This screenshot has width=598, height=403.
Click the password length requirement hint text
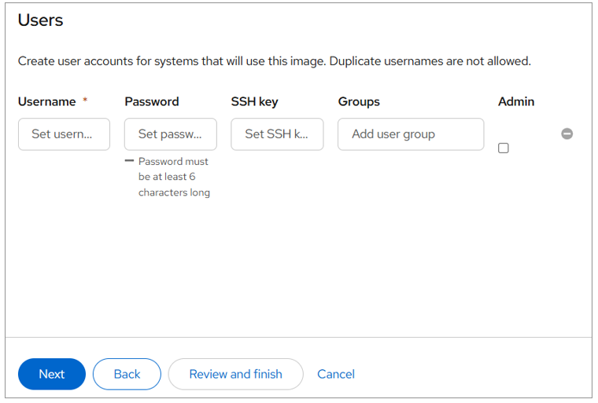174,177
